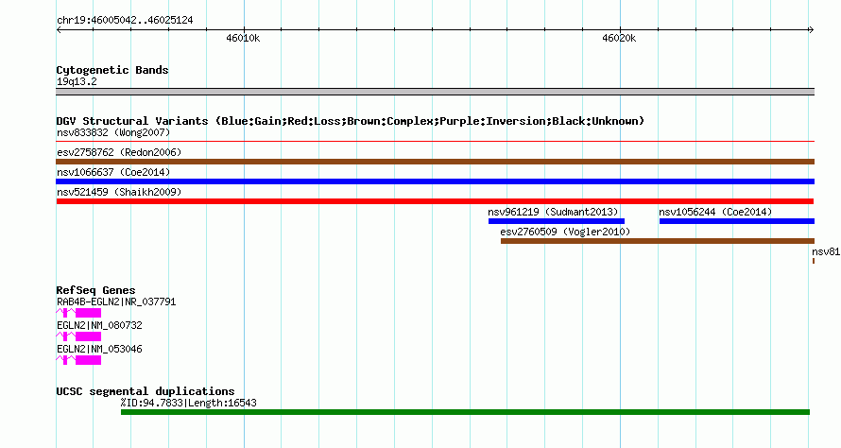Click the truncated nsv81 variant label
The image size is (841, 448).
826,251
